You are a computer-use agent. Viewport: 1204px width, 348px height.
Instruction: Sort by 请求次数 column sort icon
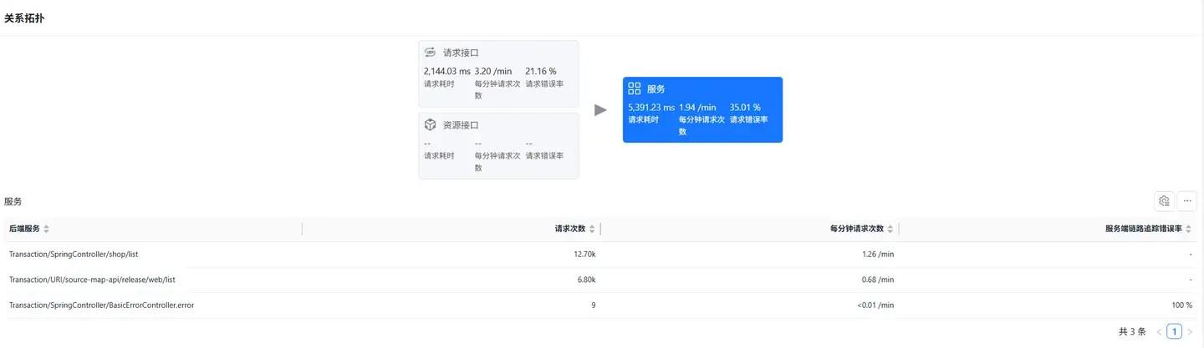[x=592, y=229]
